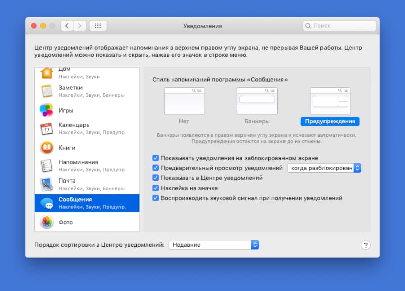Select «Сообщения» row in the list
Image resolution: width=405 pixels, height=291 pixels.
click(x=87, y=203)
